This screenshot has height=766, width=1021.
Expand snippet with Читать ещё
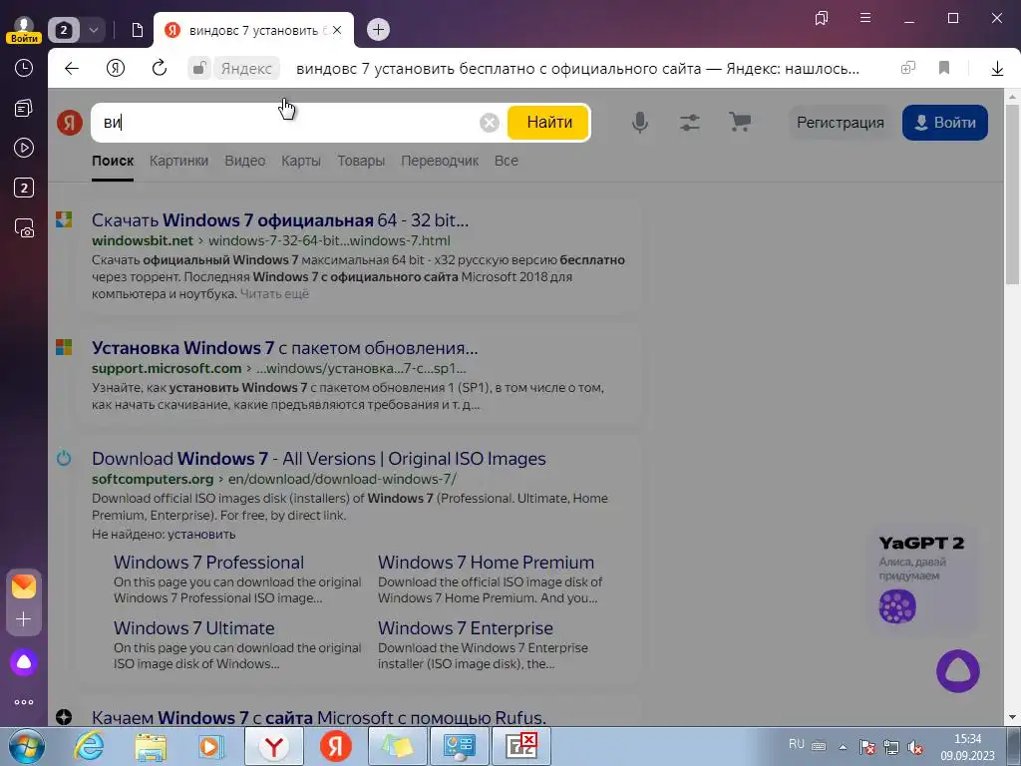click(x=274, y=294)
